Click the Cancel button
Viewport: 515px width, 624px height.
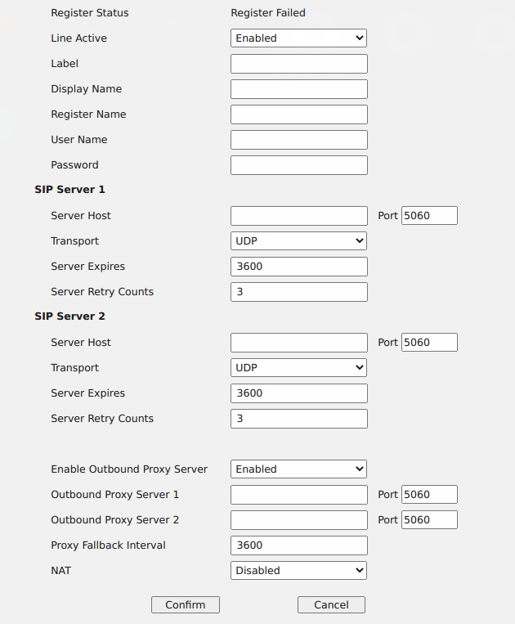click(x=331, y=605)
